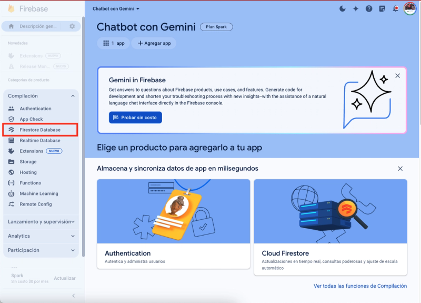Click the Plan Spark badge
The image size is (421, 303).
pyautogui.click(x=216, y=27)
